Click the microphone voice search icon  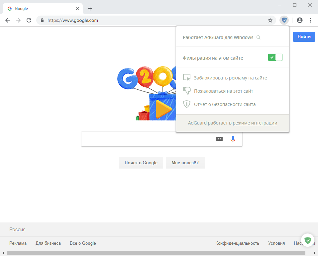[x=233, y=139]
